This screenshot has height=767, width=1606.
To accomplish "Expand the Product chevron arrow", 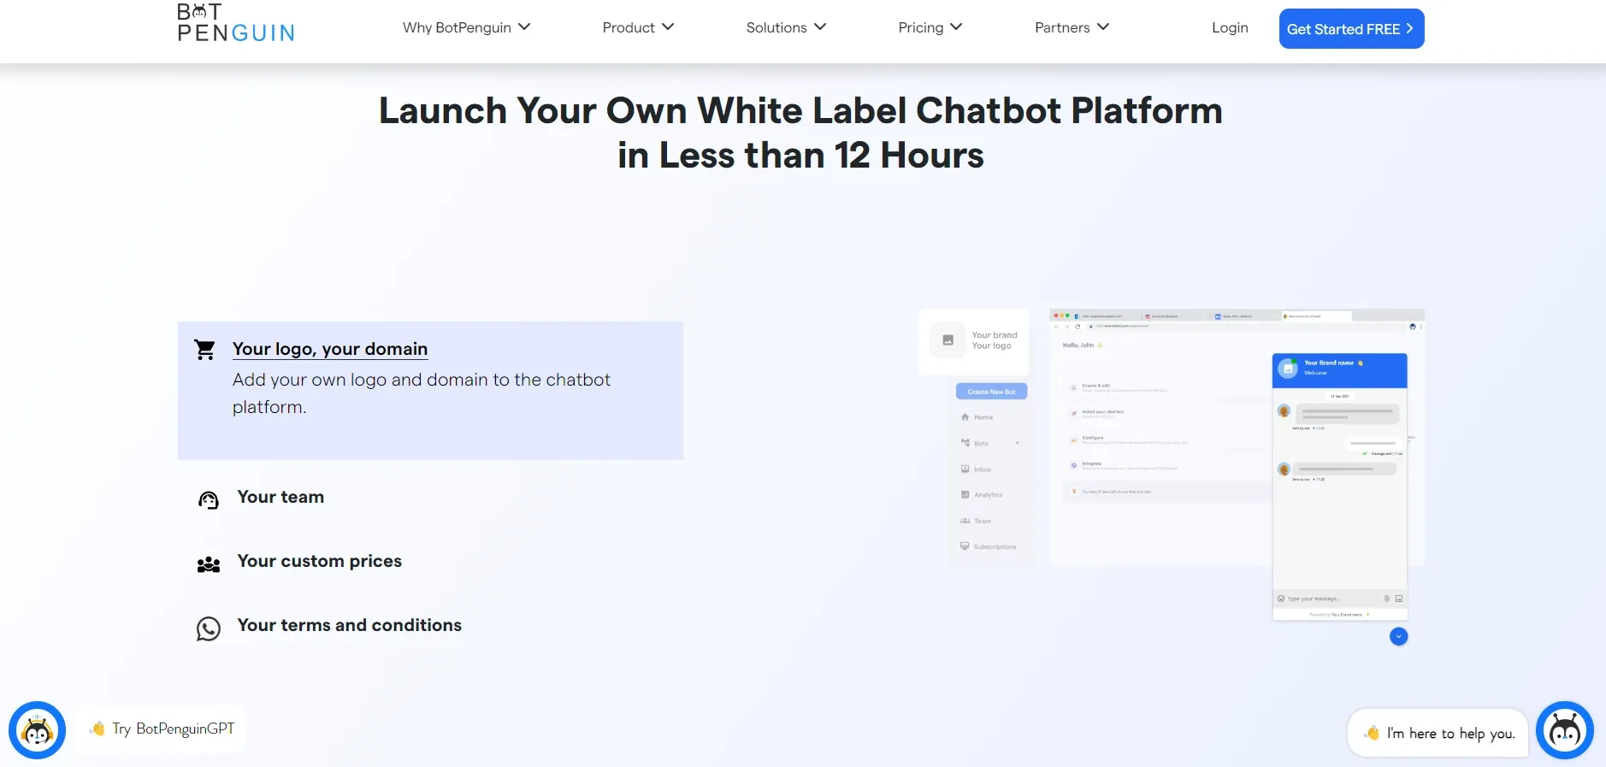I will coord(668,27).
